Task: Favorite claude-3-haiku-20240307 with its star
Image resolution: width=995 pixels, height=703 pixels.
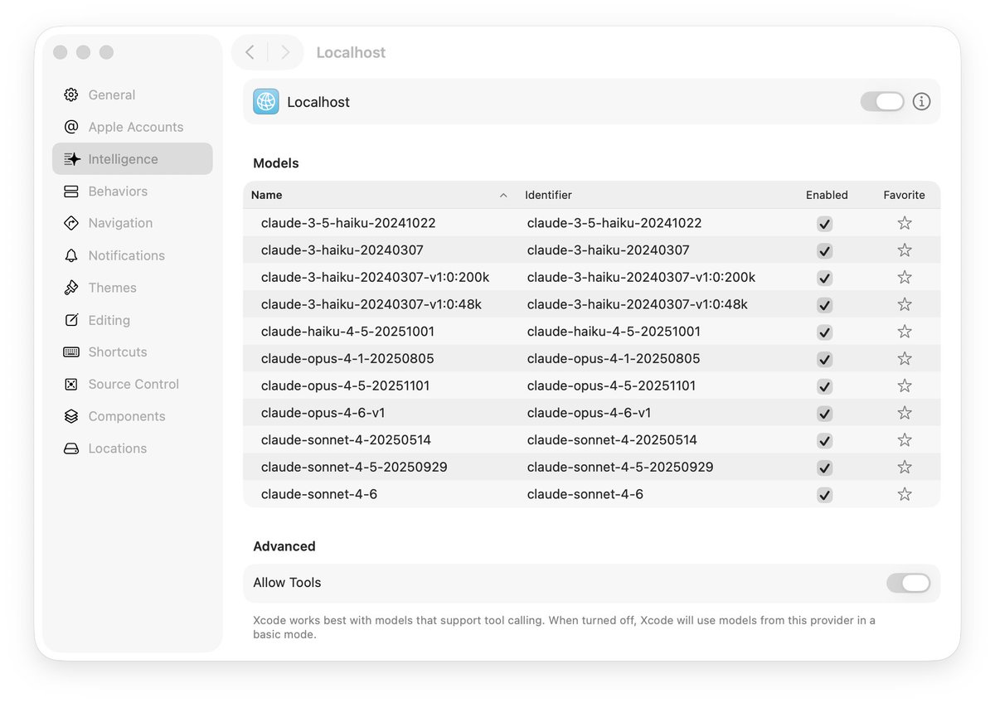Action: tap(905, 250)
